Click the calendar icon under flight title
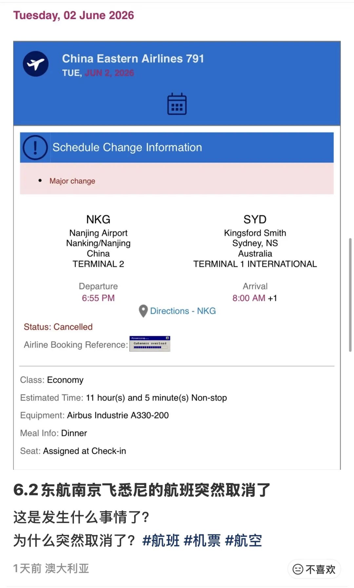This screenshot has width=354, height=588. point(177,104)
